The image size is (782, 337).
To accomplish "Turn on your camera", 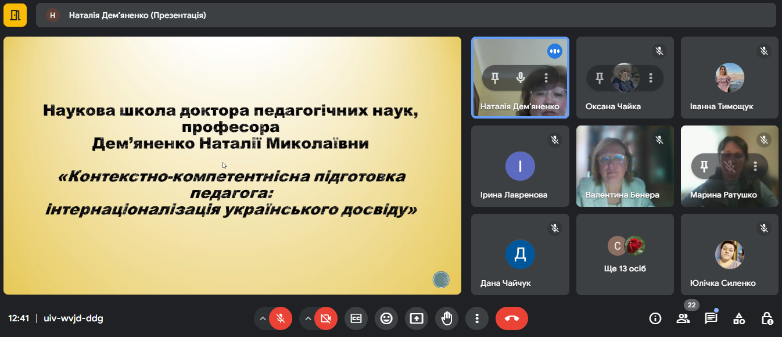I will click(x=325, y=318).
